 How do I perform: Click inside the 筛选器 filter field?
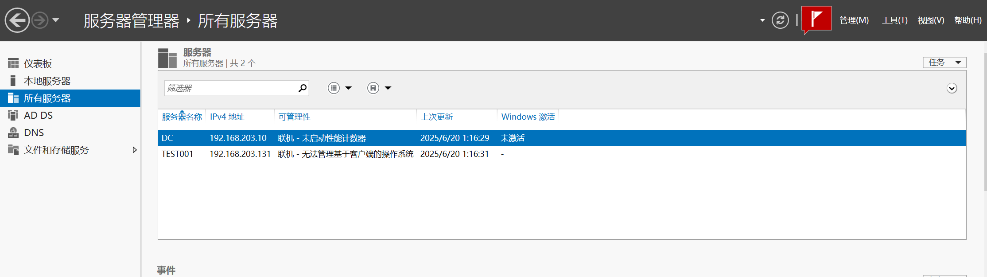pos(230,88)
